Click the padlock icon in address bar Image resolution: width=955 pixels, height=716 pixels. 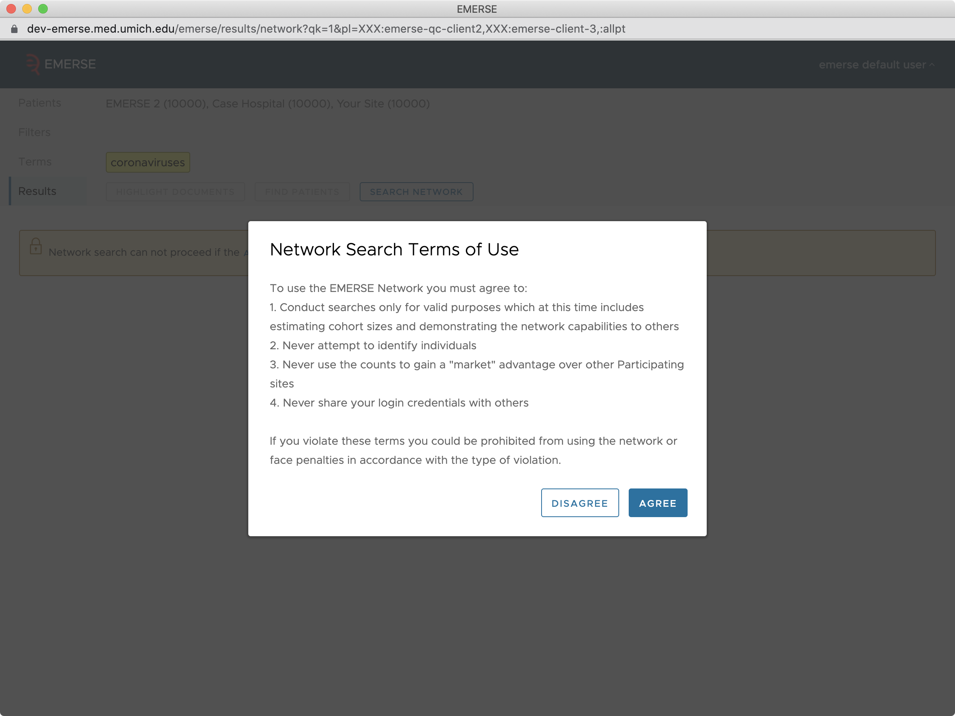pyautogui.click(x=14, y=29)
